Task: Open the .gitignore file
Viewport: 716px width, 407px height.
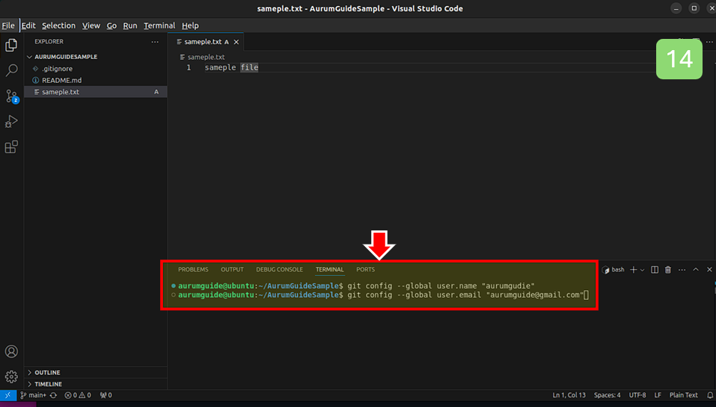Action: point(96,69)
